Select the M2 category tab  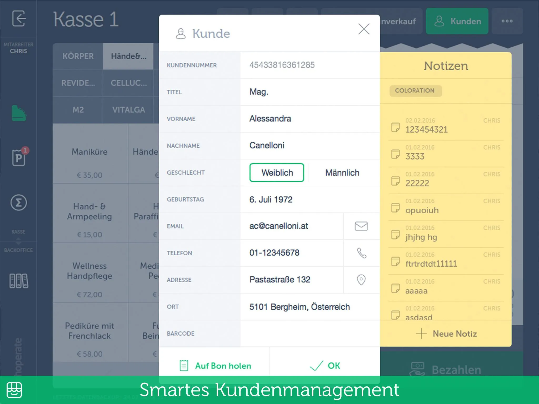coord(78,110)
